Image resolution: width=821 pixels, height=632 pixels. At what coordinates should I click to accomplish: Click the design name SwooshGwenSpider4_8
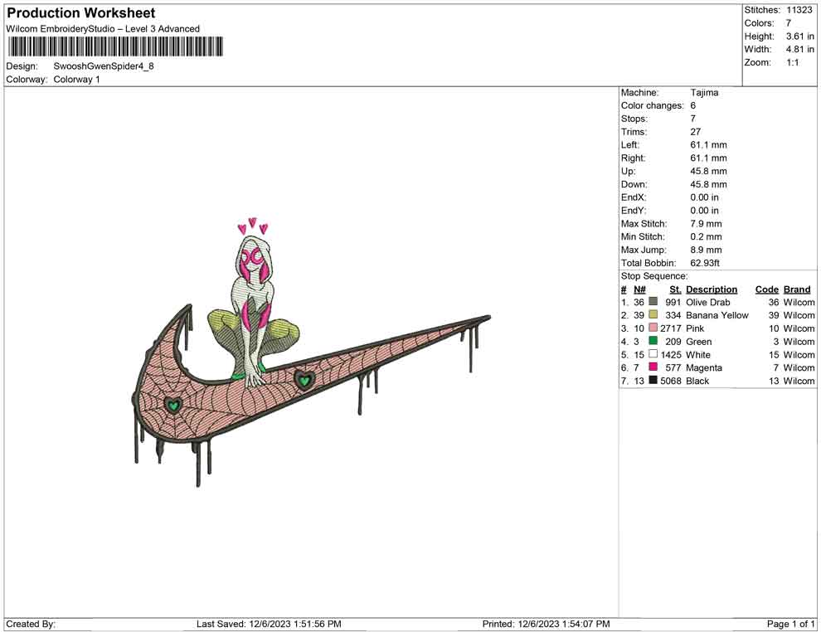click(104, 66)
